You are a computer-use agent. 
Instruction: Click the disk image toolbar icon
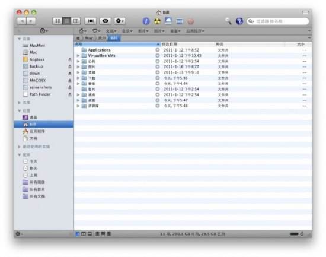point(168,21)
